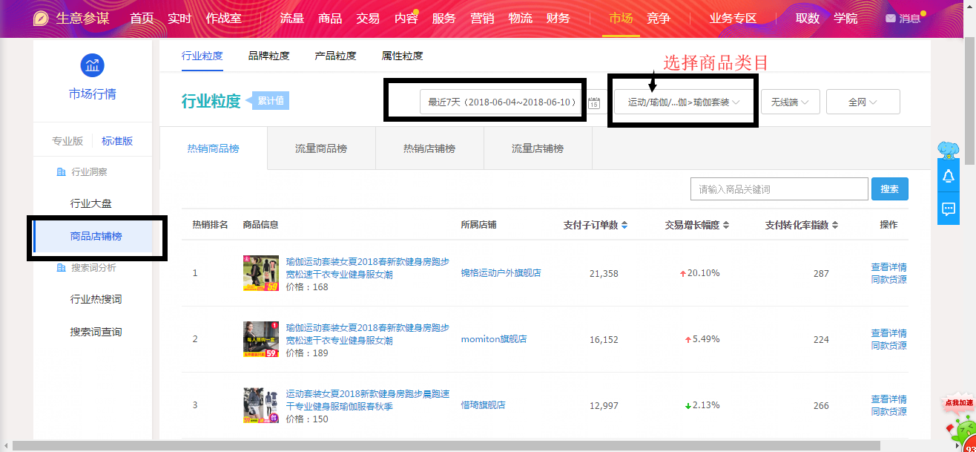Click the notification bell icon

948,176
